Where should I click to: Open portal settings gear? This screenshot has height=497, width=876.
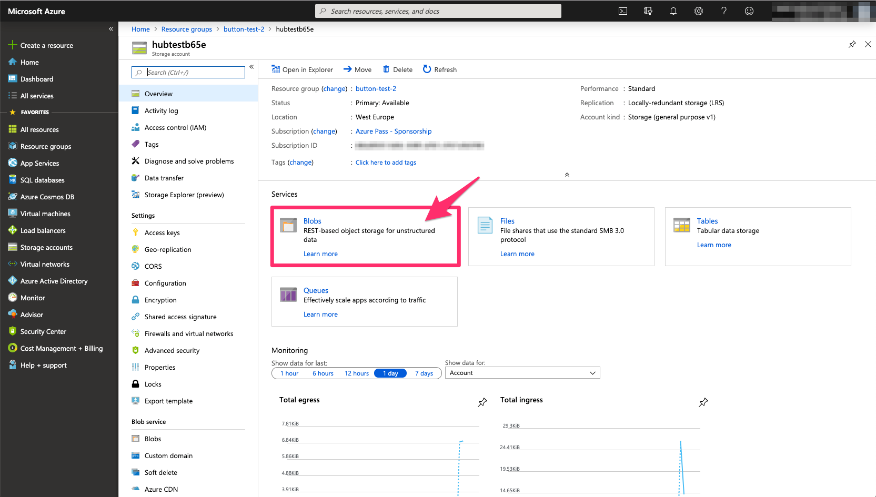(699, 11)
